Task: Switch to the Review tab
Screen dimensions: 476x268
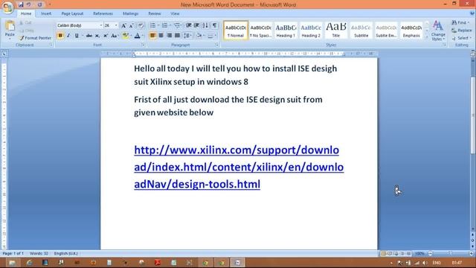Action: pos(155,13)
